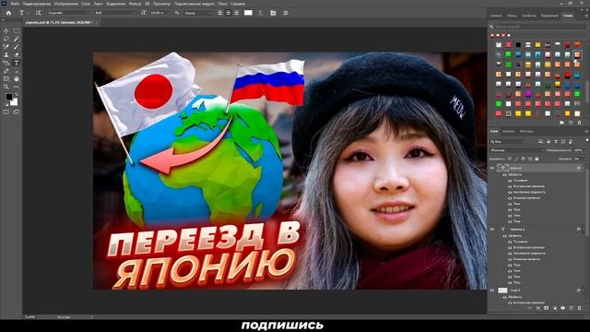Open Character and Paragraph panels icon
Viewport: 590px width, 332px height.
(273, 13)
